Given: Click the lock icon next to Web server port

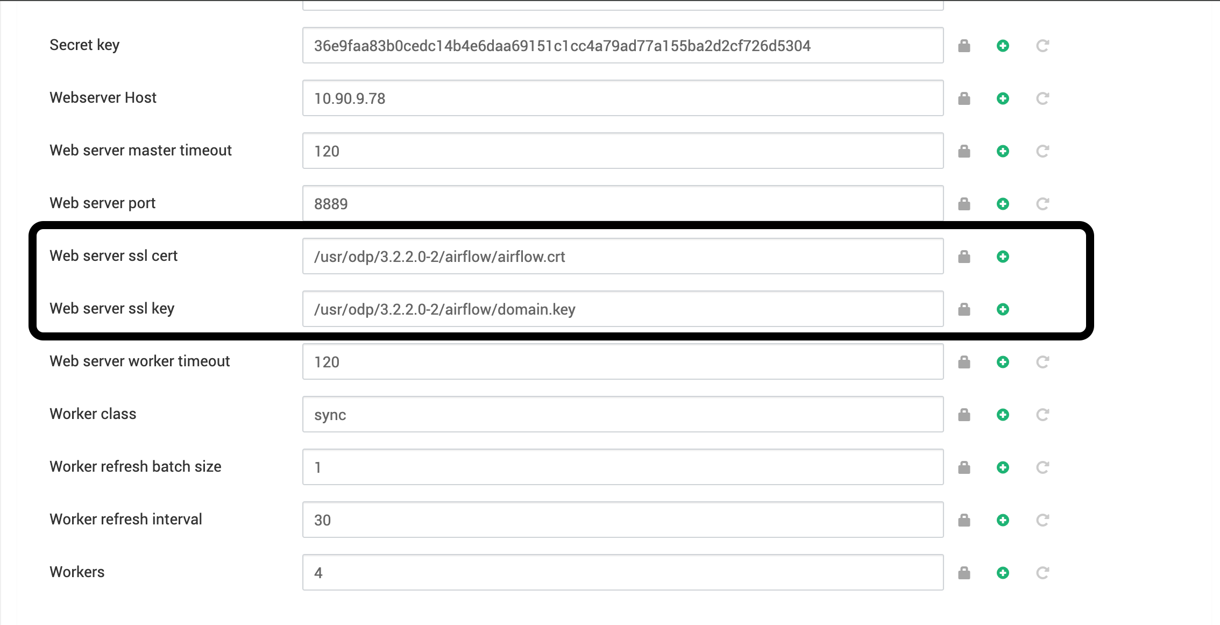Looking at the screenshot, I should click(x=964, y=204).
